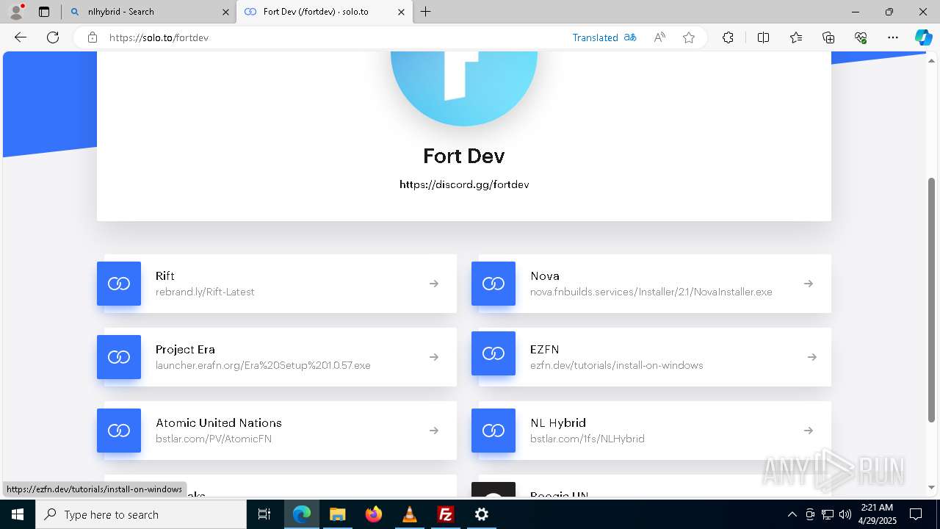This screenshot has height=529, width=940.
Task: Open the Project Era link title
Action: point(185,350)
